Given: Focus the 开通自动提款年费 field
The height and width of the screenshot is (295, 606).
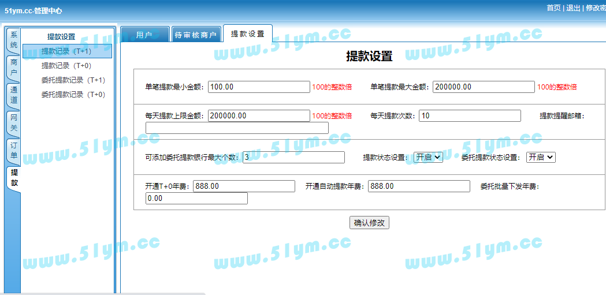Looking at the screenshot, I should [x=419, y=186].
